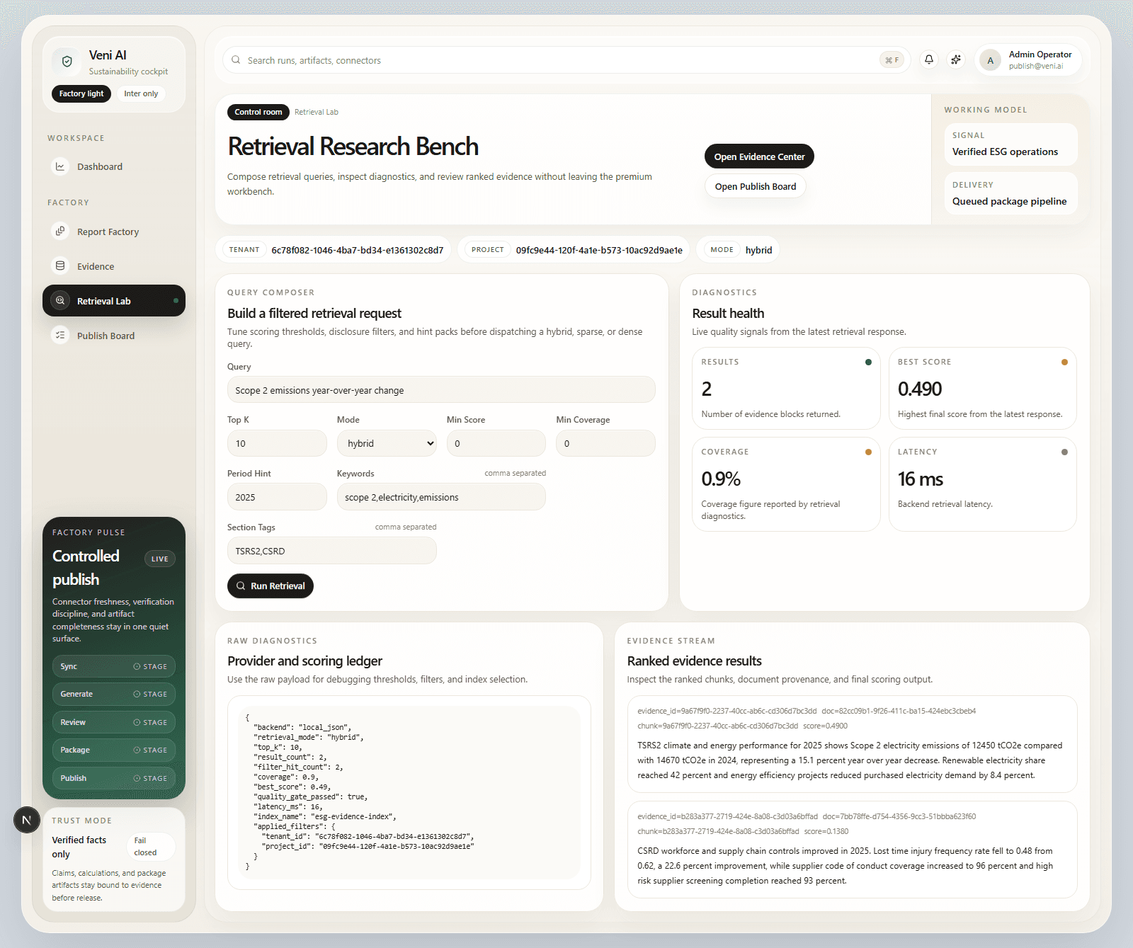
Task: Click the LIVE status badge
Action: coord(159,559)
